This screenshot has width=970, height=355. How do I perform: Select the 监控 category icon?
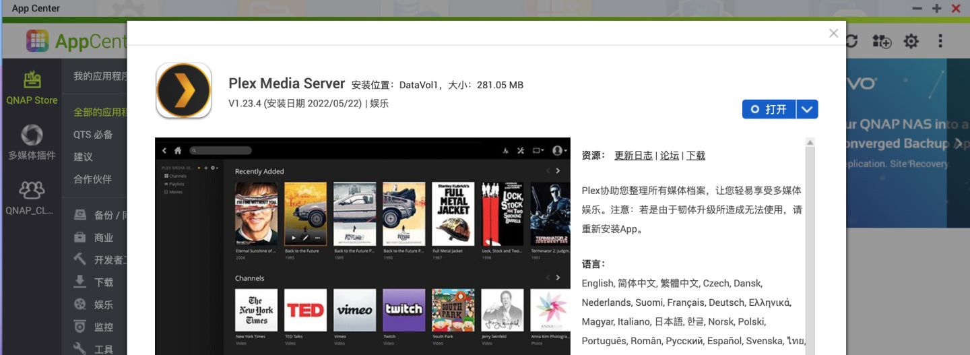(80, 327)
